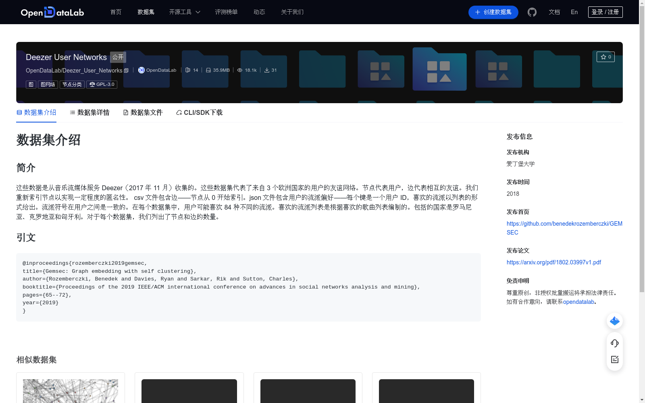Open 关于我们 navigation item

[x=292, y=12]
